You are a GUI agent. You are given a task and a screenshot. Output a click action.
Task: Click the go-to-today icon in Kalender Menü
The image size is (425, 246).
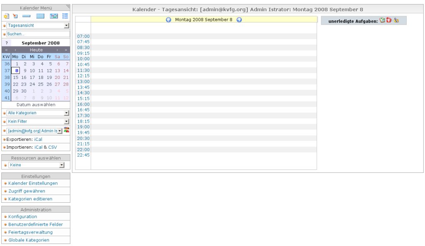pyautogui.click(x=15, y=16)
